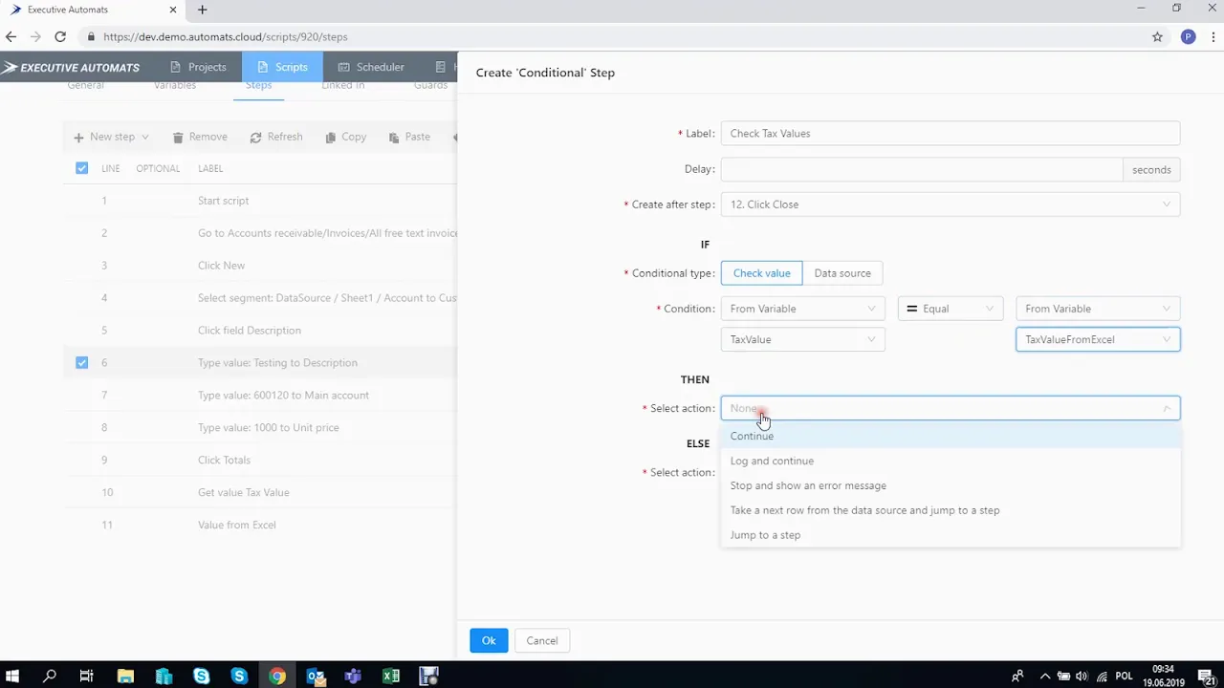Click the Remove trash icon
This screenshot has height=688, width=1224.
tap(178, 137)
